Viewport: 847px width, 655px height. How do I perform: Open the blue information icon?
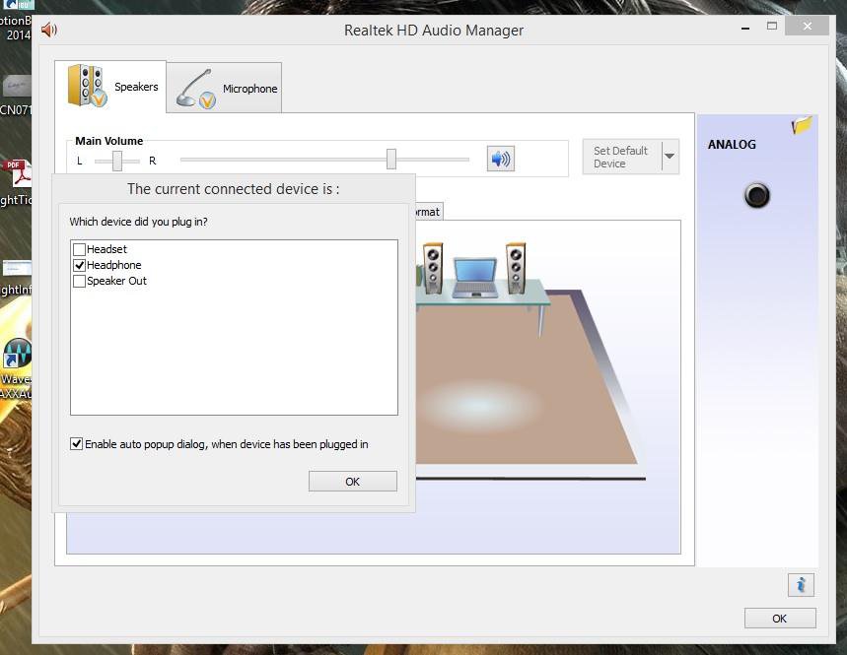pos(801,585)
